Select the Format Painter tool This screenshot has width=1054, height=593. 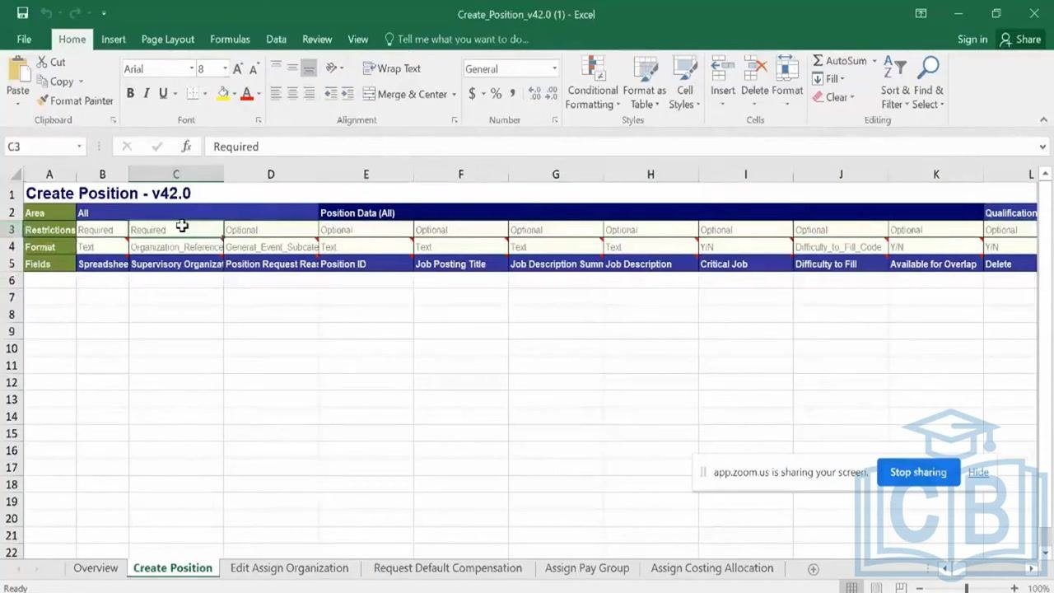coord(75,100)
